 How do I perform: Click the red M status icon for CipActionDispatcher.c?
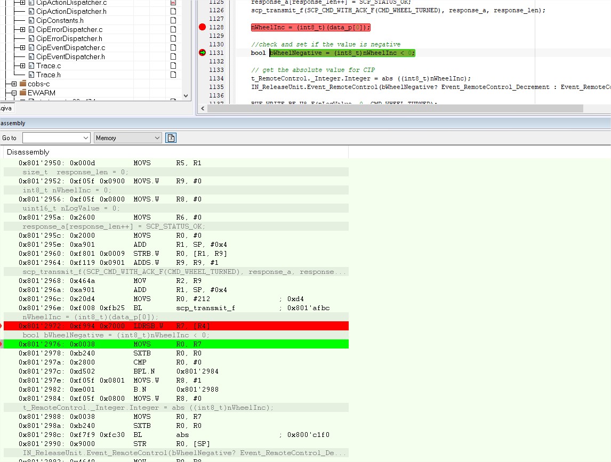click(x=173, y=2)
